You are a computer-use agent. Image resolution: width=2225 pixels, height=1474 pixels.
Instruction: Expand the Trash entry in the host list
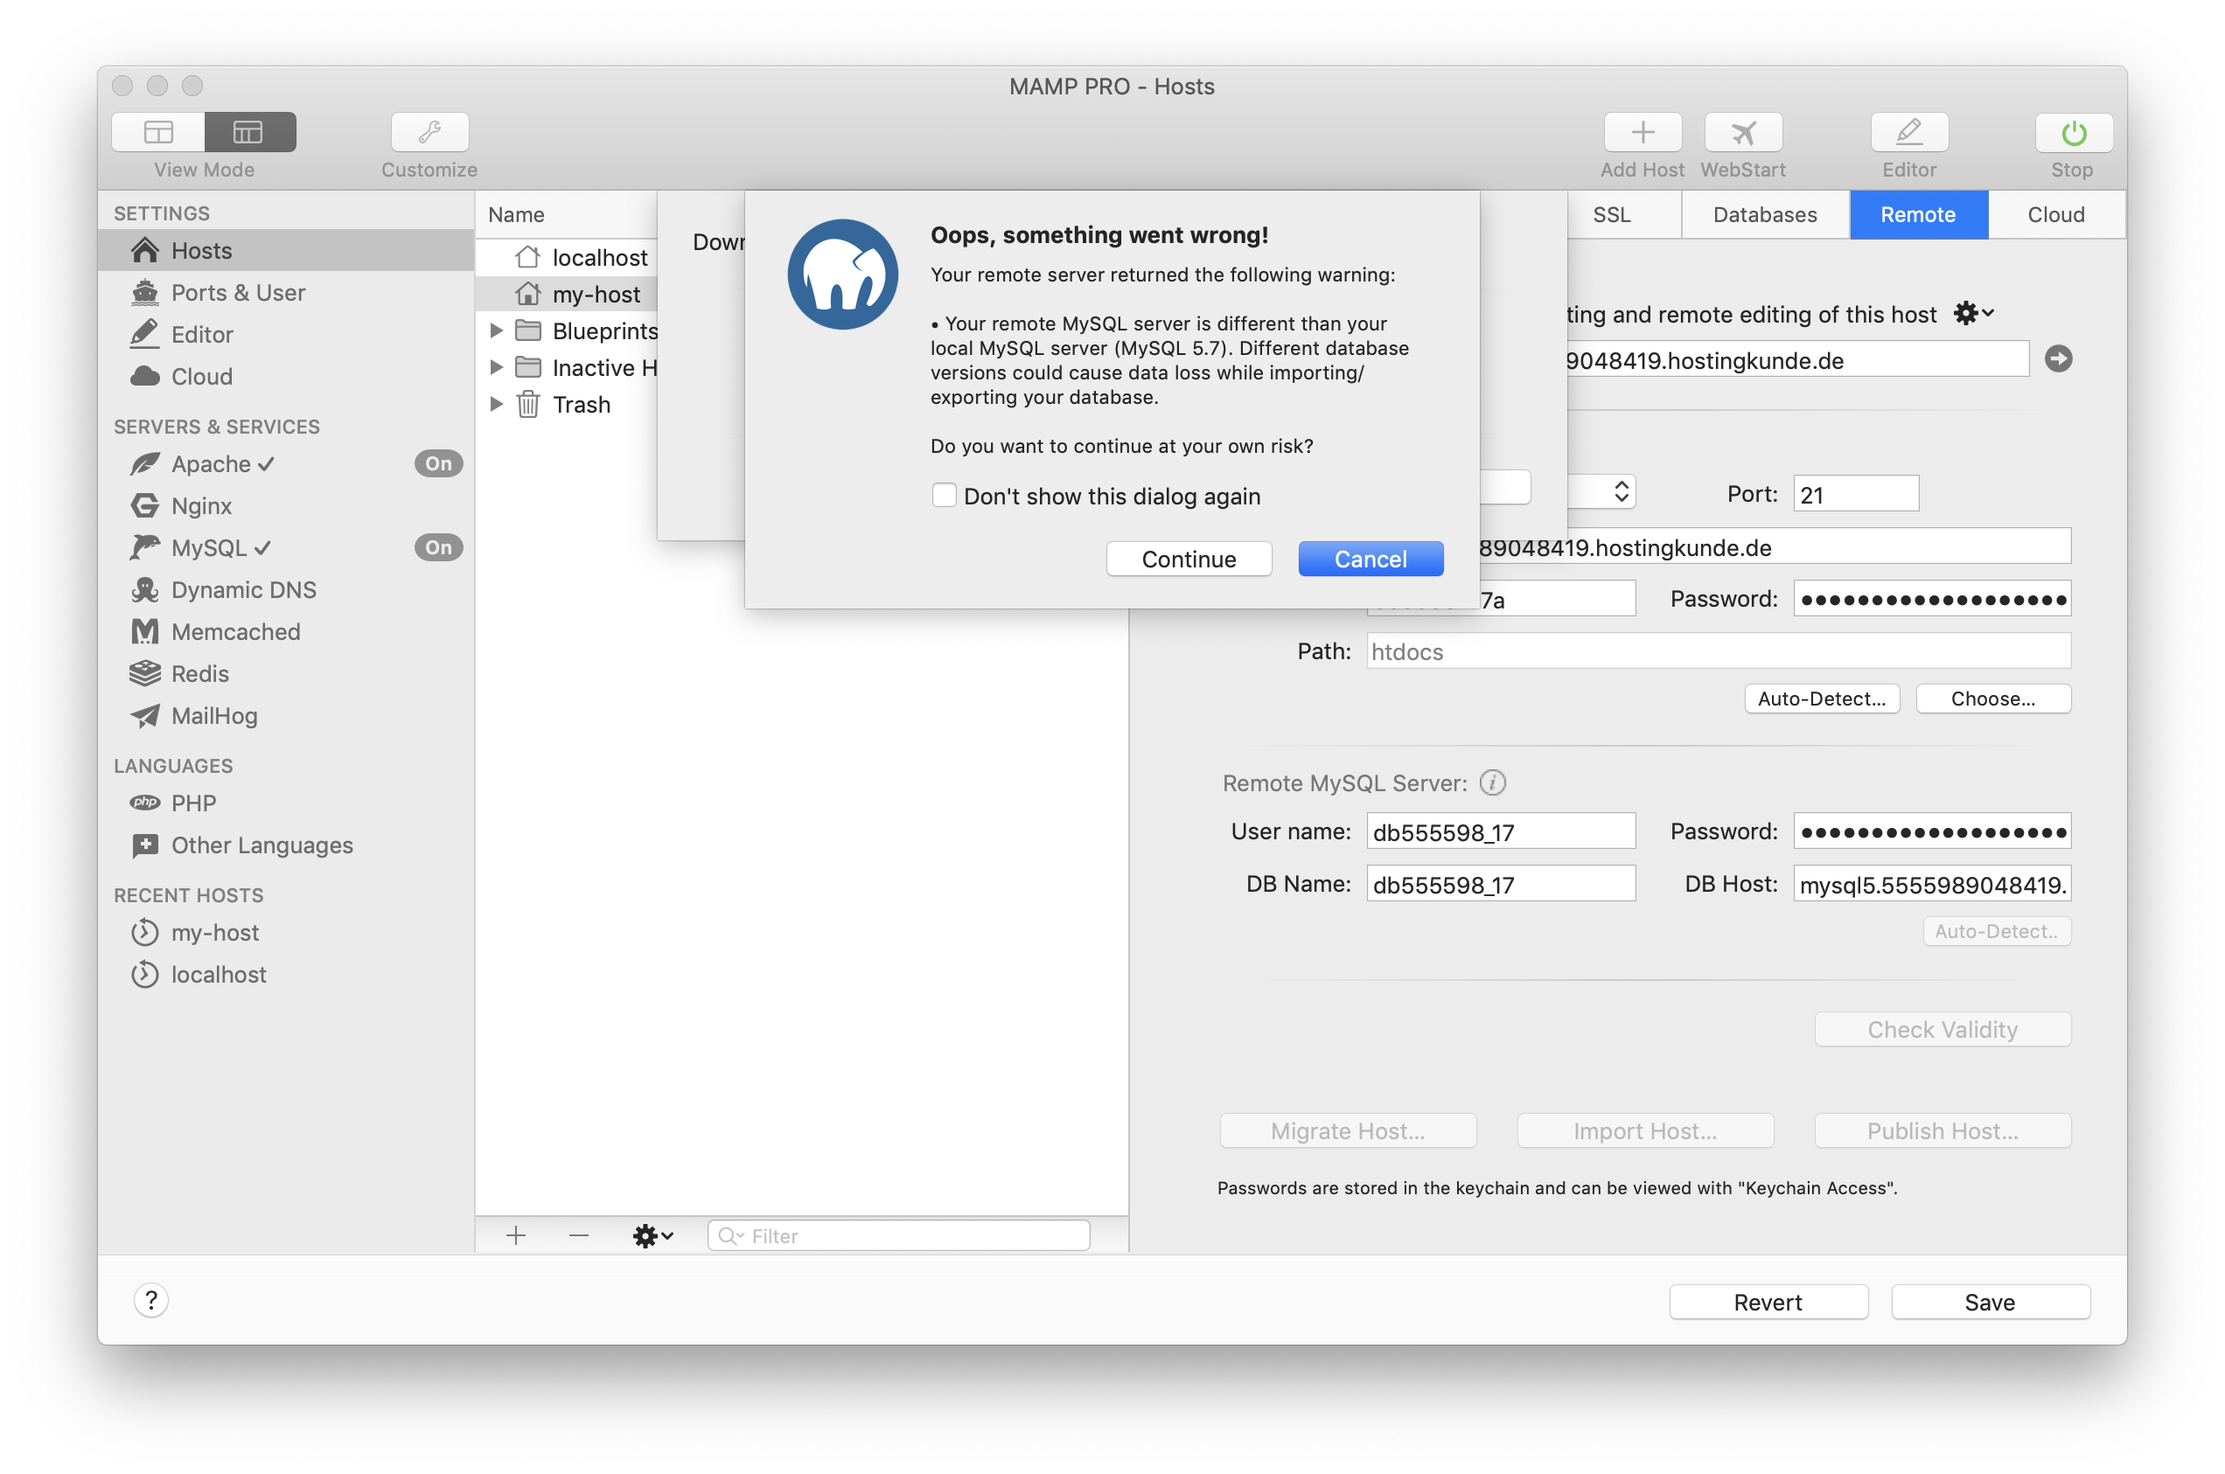pyautogui.click(x=498, y=404)
